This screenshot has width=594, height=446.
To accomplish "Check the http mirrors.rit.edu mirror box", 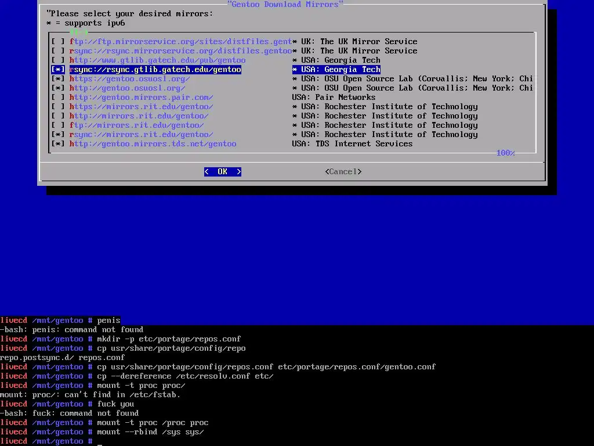I will 58,116.
